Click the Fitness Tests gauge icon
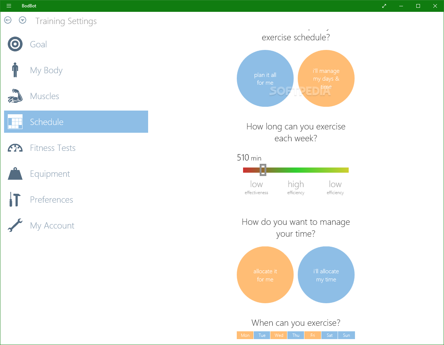The width and height of the screenshot is (444, 345). 15,148
